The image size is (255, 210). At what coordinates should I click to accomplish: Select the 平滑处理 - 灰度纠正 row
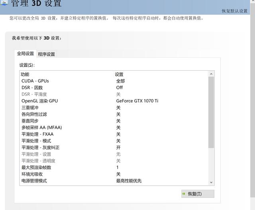[x=114, y=148]
